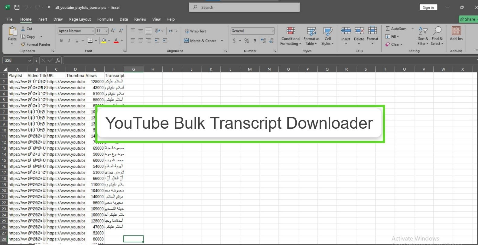The width and height of the screenshot is (478, 245).
Task: Click the Sort & Filter icon
Action: [423, 31]
